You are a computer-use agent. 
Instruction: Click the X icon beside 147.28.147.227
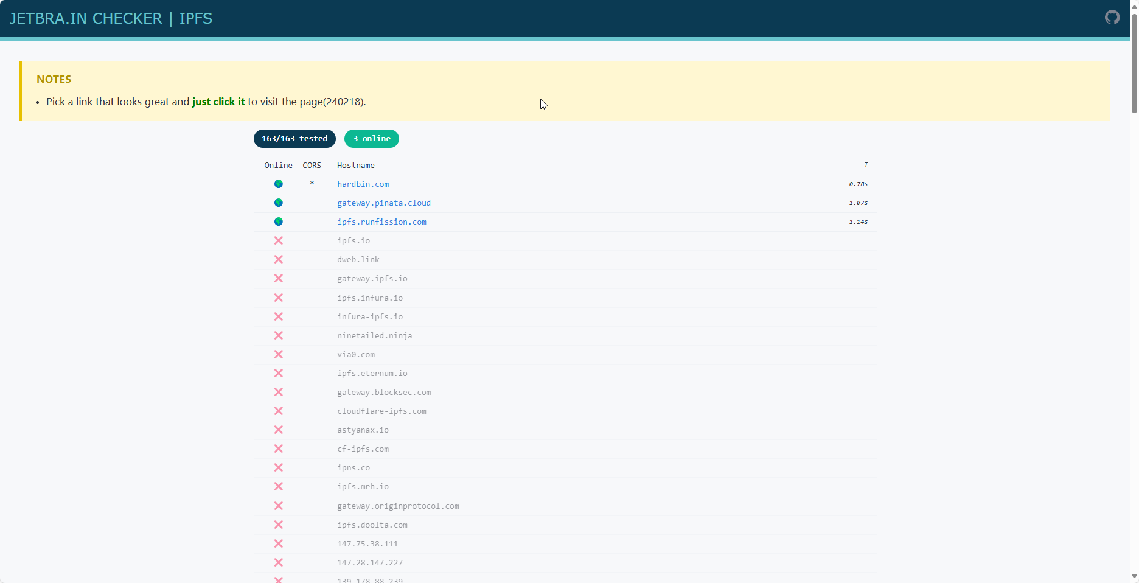coord(279,562)
